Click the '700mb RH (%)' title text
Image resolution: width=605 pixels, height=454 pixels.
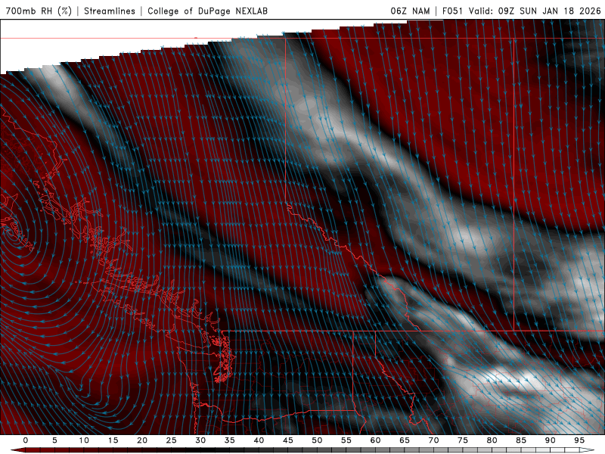[x=39, y=11]
